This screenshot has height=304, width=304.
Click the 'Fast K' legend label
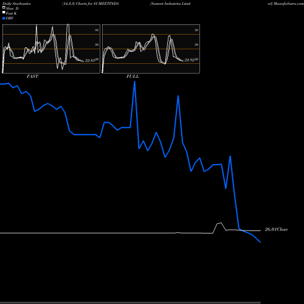[x=12, y=13]
